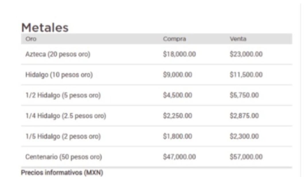Click Azteca sale price $23,000.00
This screenshot has height=177, width=305.
click(x=246, y=54)
